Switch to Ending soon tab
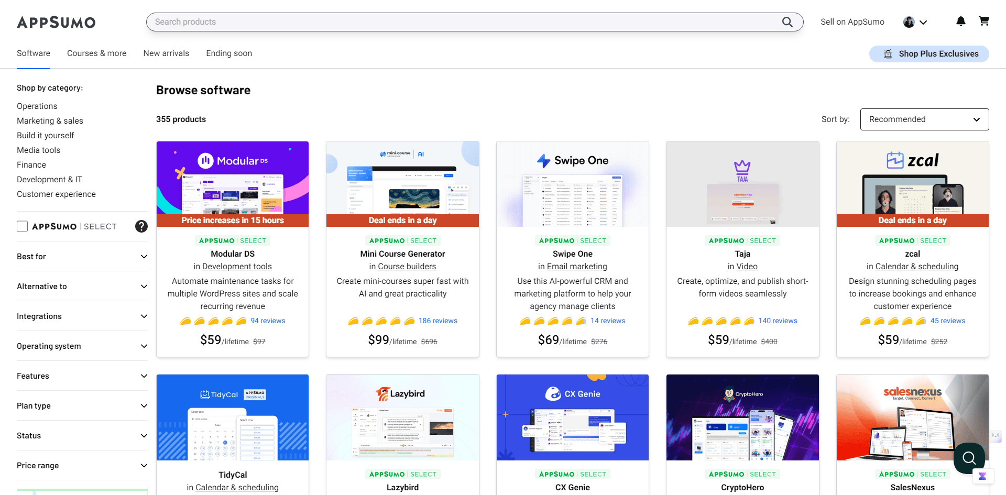Image resolution: width=1006 pixels, height=495 pixels. [229, 53]
